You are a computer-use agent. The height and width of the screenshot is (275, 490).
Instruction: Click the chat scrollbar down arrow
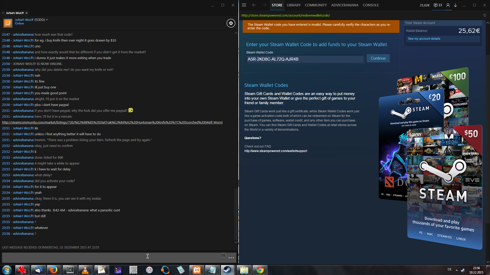(x=236, y=242)
